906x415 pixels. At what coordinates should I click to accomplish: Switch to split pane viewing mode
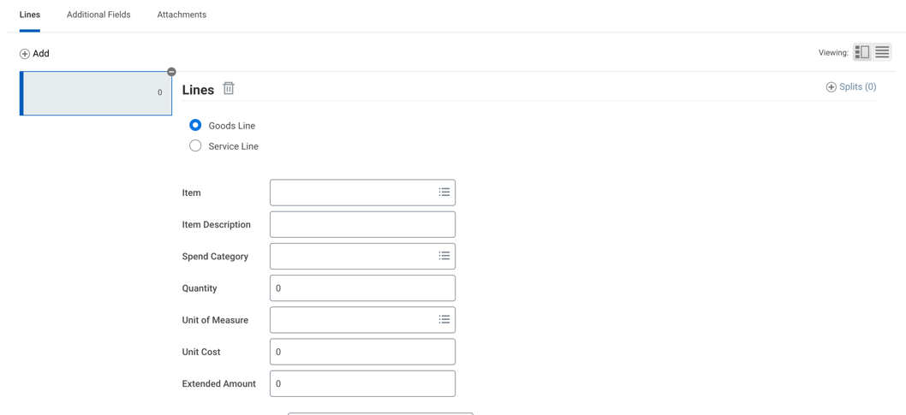[x=862, y=52]
